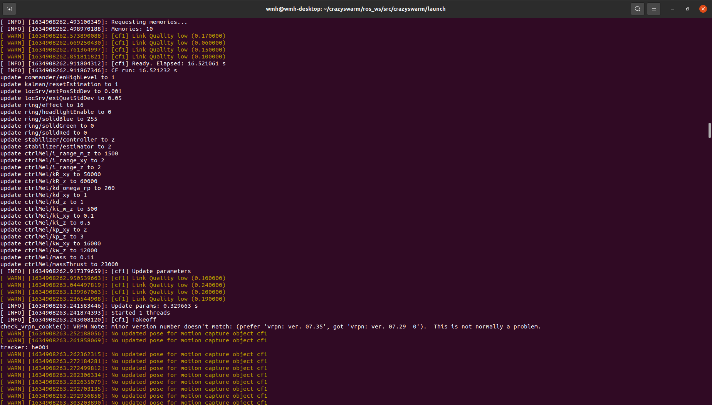Click 'Update params: 0.329663 s' line
The width and height of the screenshot is (712, 405).
(x=99, y=306)
